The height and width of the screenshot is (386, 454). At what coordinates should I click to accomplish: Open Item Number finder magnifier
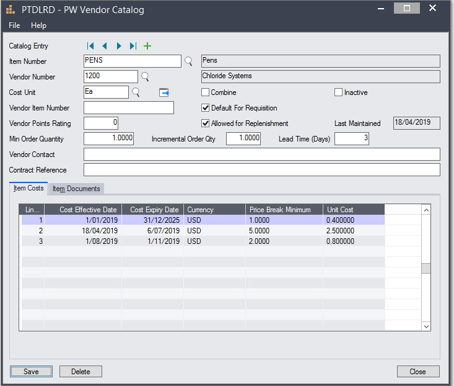[188, 61]
